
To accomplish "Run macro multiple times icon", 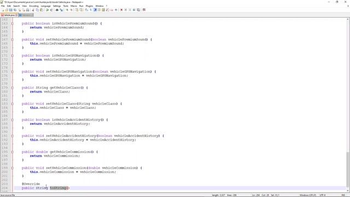I will pos(134,10).
